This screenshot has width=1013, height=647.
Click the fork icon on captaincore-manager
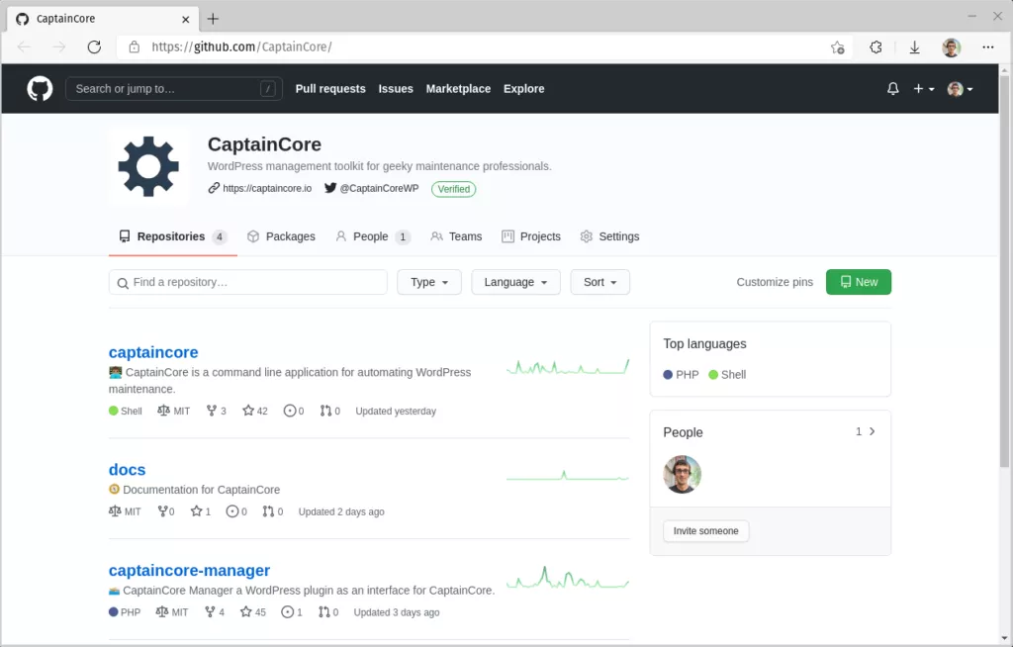click(x=208, y=612)
